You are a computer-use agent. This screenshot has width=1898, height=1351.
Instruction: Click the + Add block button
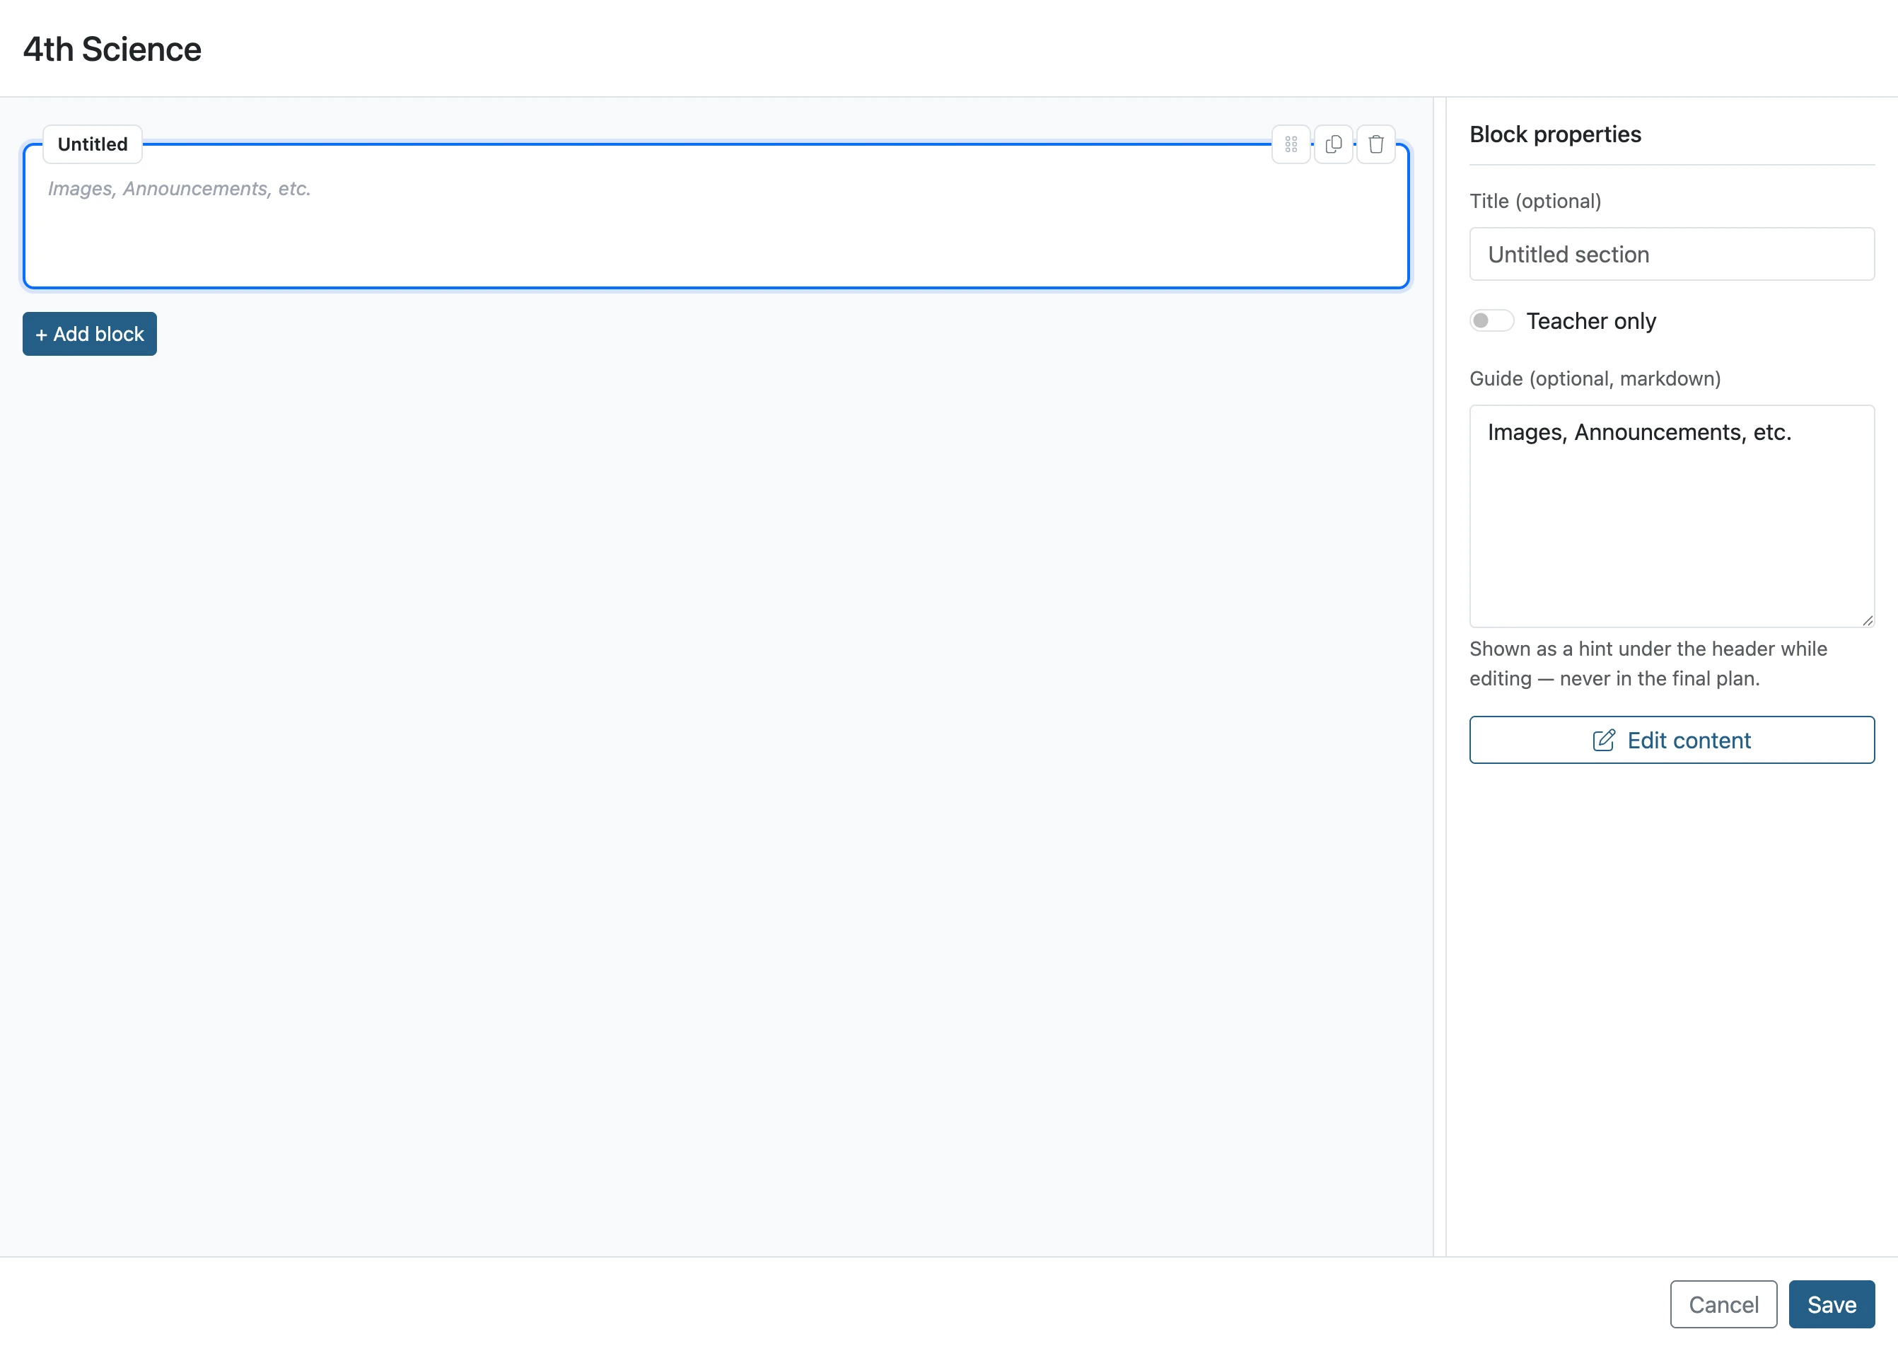(x=90, y=334)
